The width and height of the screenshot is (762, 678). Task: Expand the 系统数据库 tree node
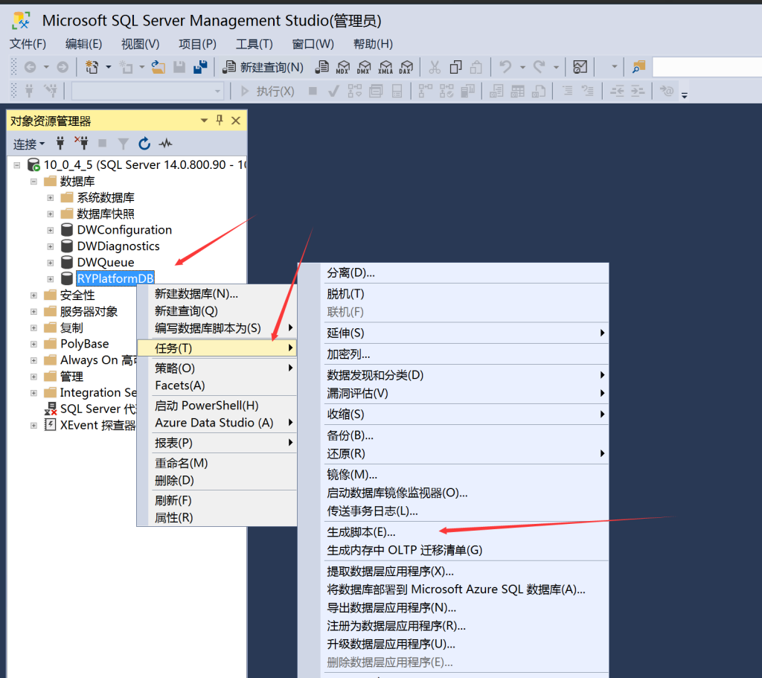point(49,197)
